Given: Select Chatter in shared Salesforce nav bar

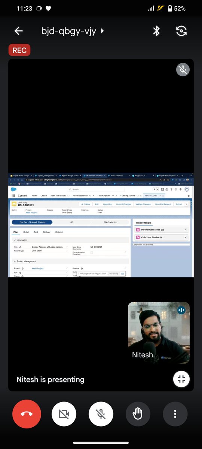Looking at the screenshot, I should point(44,196).
